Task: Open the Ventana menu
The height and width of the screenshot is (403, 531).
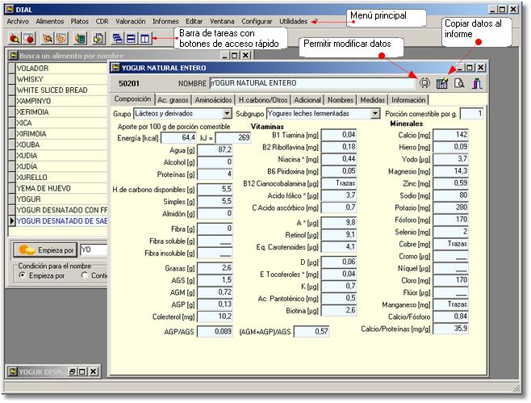Action: (x=222, y=21)
